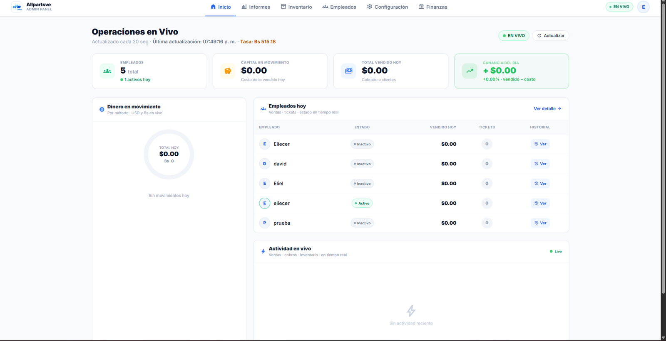The height and width of the screenshot is (341, 666).
Task: View history for Eliecer (first row)
Action: coord(540,144)
